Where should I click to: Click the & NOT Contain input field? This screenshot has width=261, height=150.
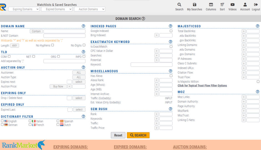[64, 36]
